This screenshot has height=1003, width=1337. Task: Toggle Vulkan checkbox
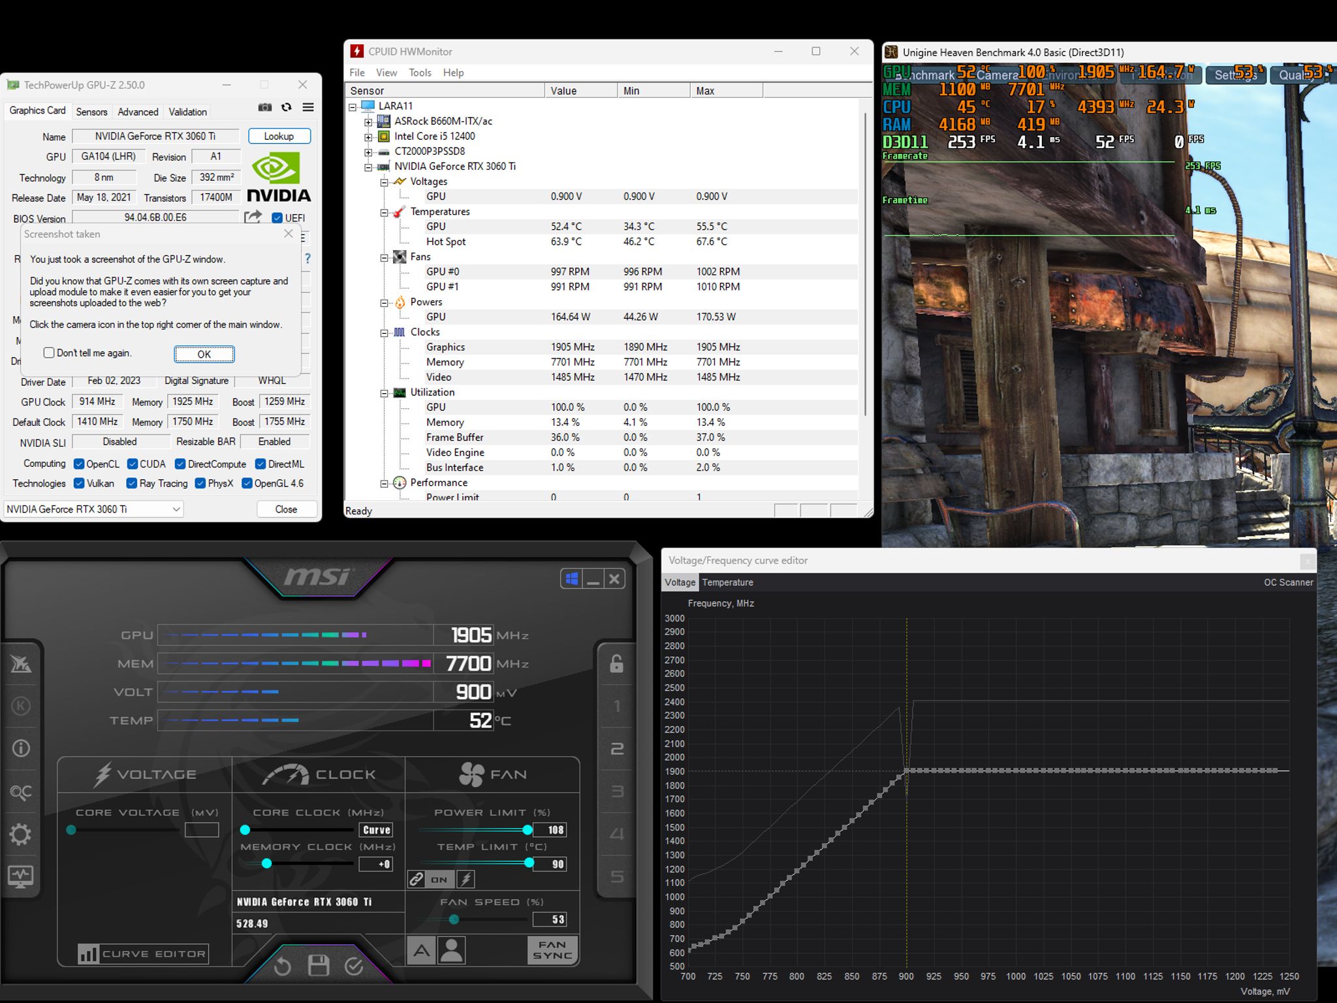79,483
